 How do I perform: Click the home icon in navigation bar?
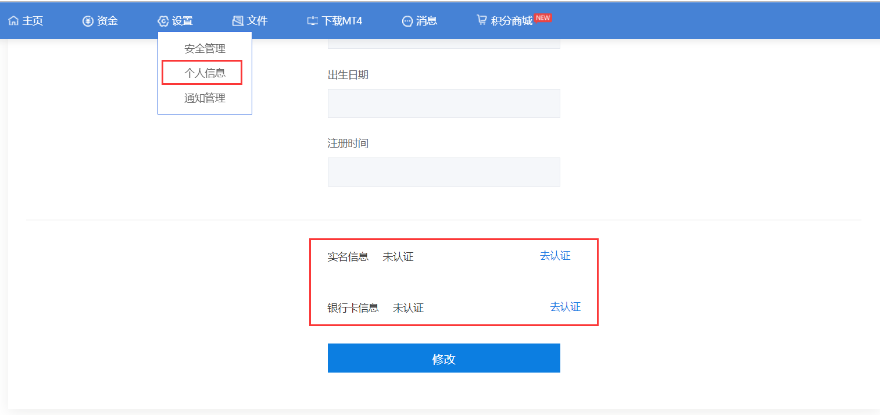13,21
